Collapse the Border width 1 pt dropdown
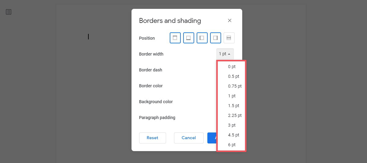Viewport: 367px width, 163px height. pyautogui.click(x=225, y=54)
